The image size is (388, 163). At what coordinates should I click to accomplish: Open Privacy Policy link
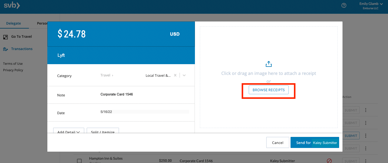[13, 70]
